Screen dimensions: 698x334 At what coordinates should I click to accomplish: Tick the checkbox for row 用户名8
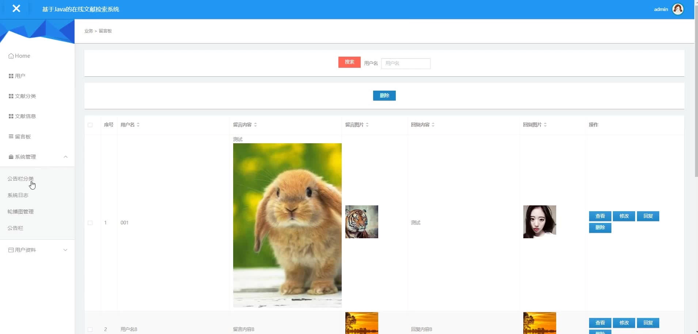(90, 330)
